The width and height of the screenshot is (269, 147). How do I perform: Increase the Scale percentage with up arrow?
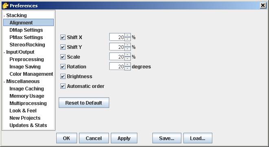pos(128,55)
